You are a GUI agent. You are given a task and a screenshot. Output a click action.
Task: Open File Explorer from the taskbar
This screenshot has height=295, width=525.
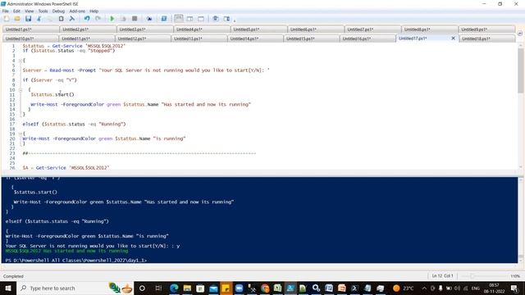point(187,288)
